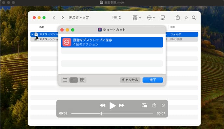Open the Finder list view options dropdown
Image resolution: width=224 pixels, height=129 pixels.
click(117, 17)
